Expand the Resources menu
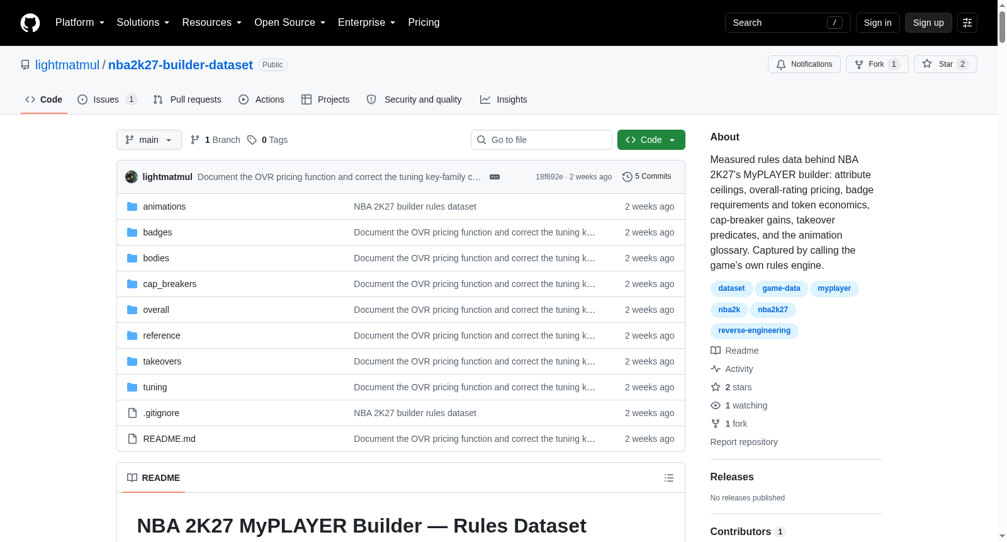This screenshot has height=542, width=1007. [x=212, y=23]
